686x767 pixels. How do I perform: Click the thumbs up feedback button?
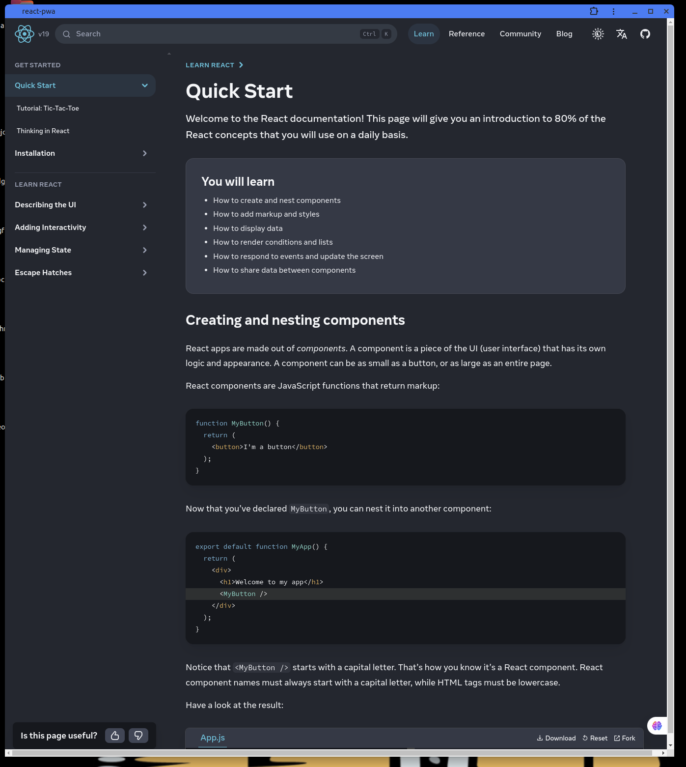[115, 736]
